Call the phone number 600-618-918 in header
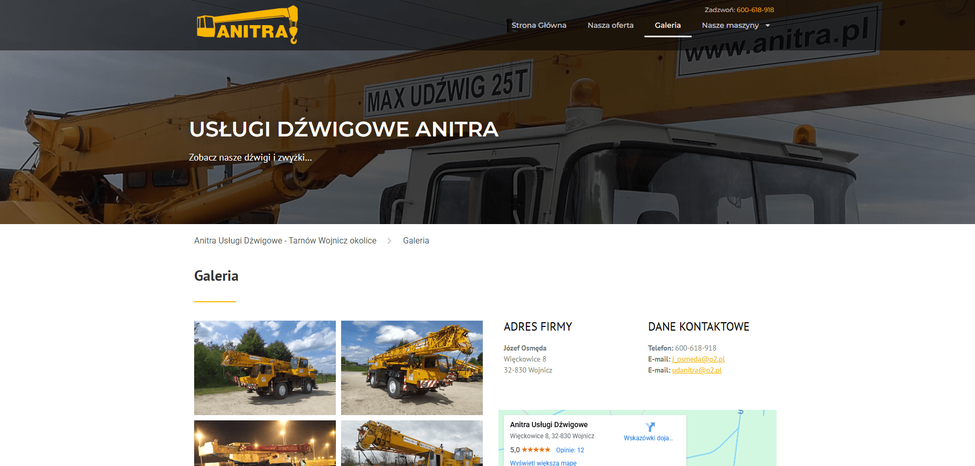This screenshot has height=466, width=975. click(x=755, y=10)
